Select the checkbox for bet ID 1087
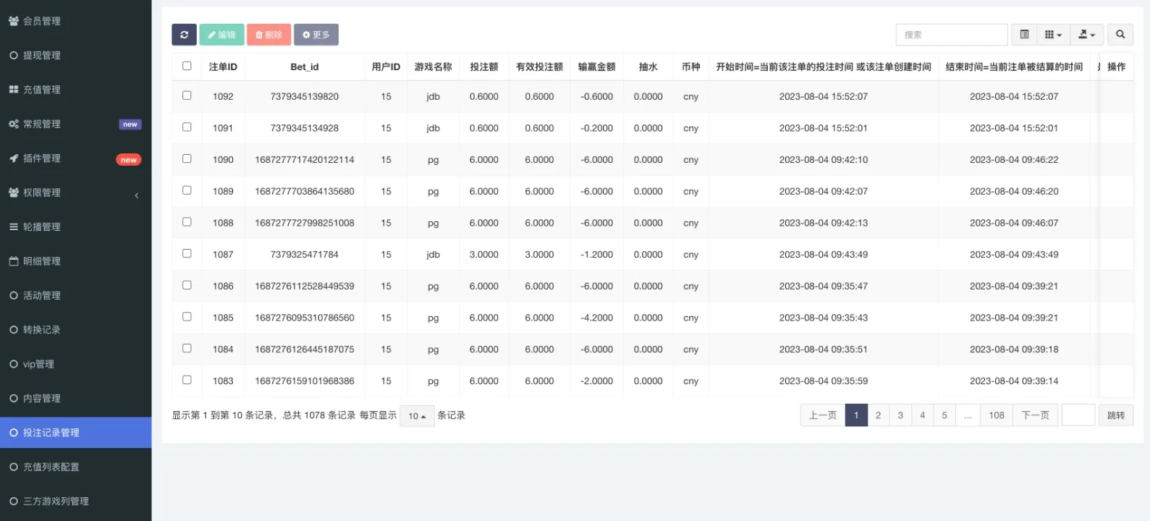 click(187, 254)
